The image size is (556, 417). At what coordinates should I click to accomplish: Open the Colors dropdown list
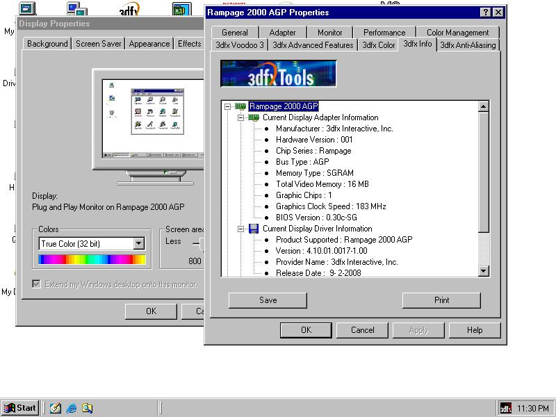pos(139,244)
